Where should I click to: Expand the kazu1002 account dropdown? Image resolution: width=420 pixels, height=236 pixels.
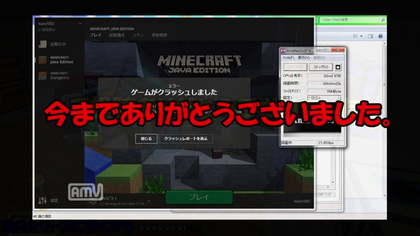(x=80, y=23)
